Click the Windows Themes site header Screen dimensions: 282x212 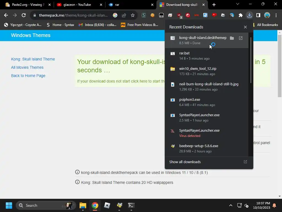pos(31,35)
